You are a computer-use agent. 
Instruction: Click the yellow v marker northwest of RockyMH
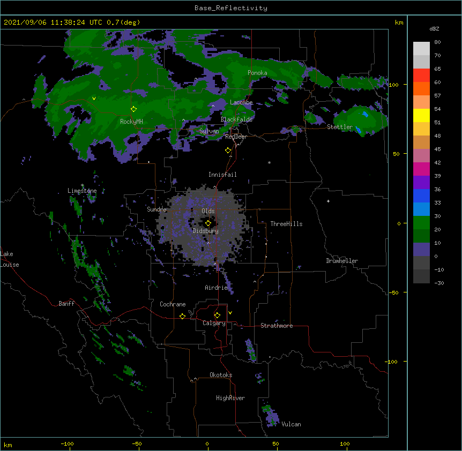[94, 99]
